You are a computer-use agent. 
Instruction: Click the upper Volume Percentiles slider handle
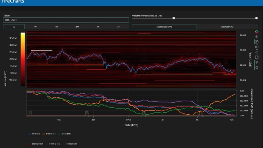point(256,18)
